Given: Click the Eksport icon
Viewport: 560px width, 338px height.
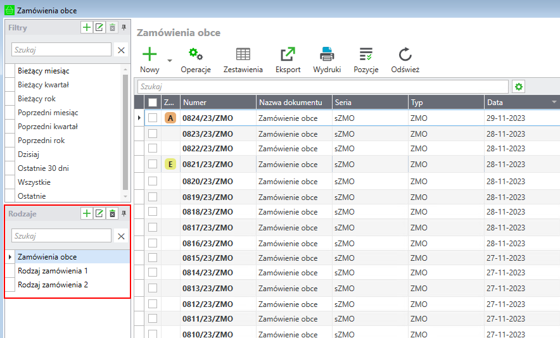Looking at the screenshot, I should click(288, 55).
